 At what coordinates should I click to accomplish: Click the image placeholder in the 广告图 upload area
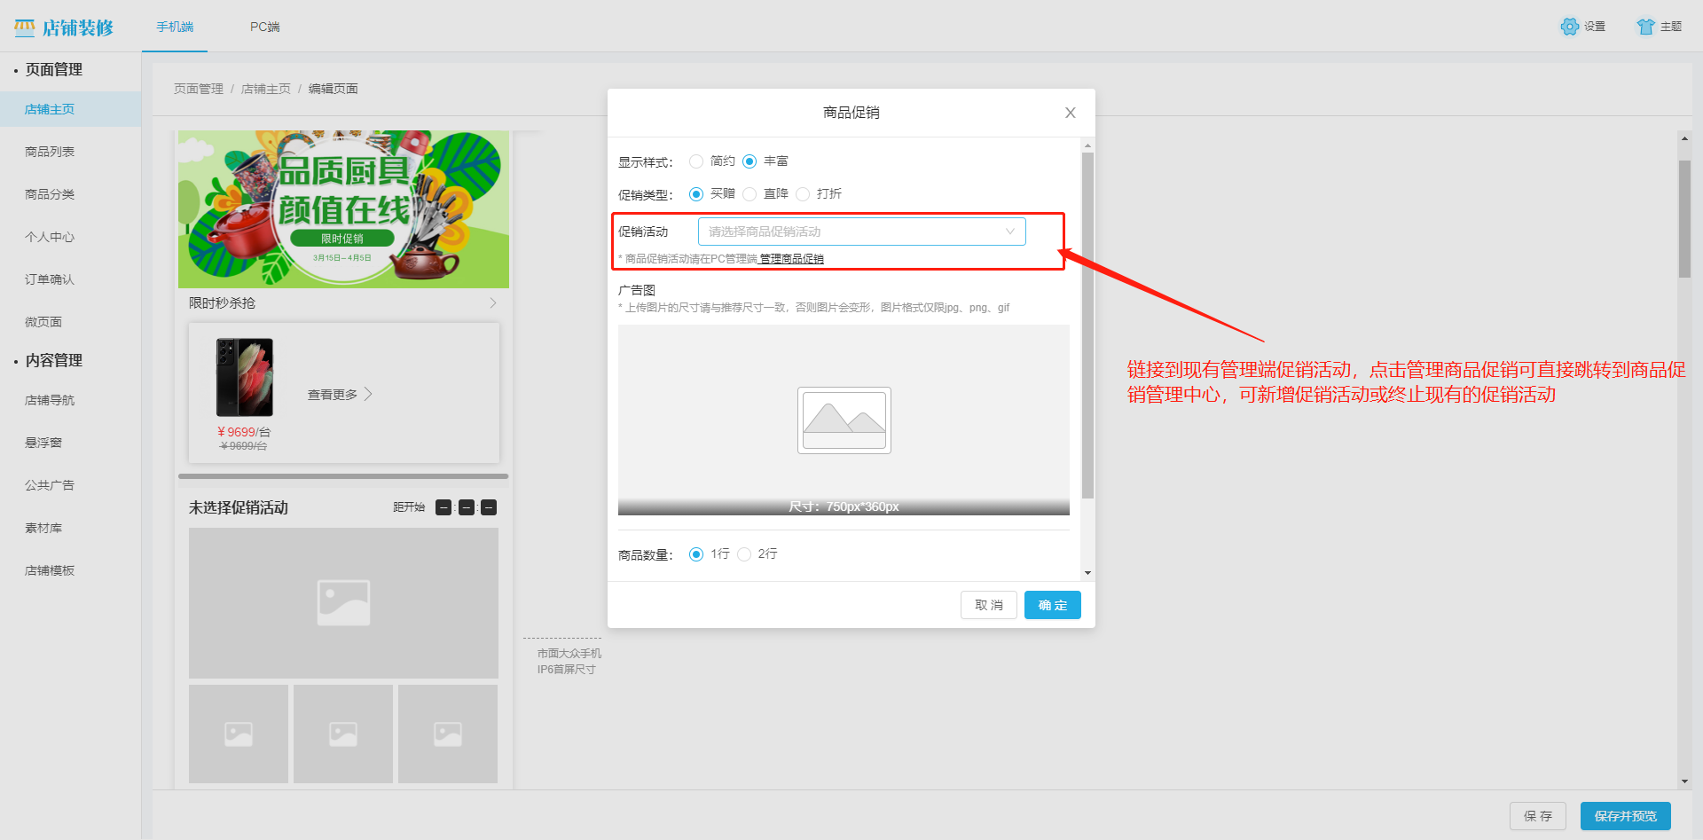point(844,420)
